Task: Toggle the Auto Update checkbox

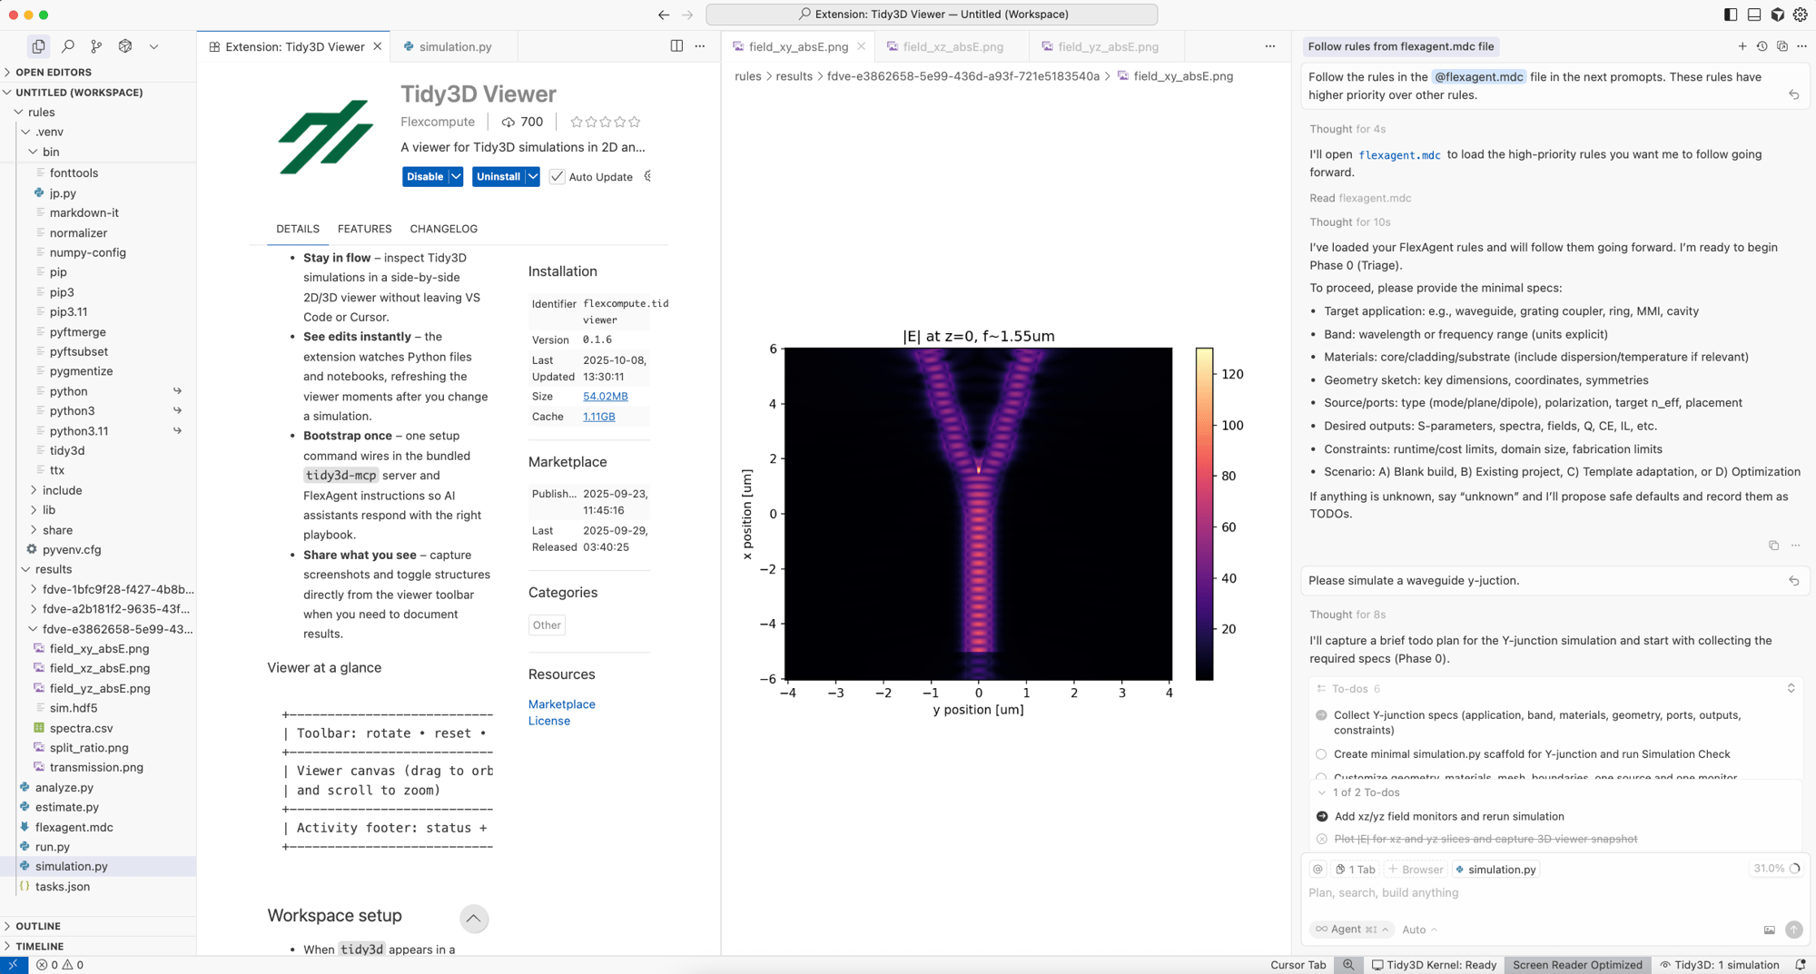Action: point(557,177)
